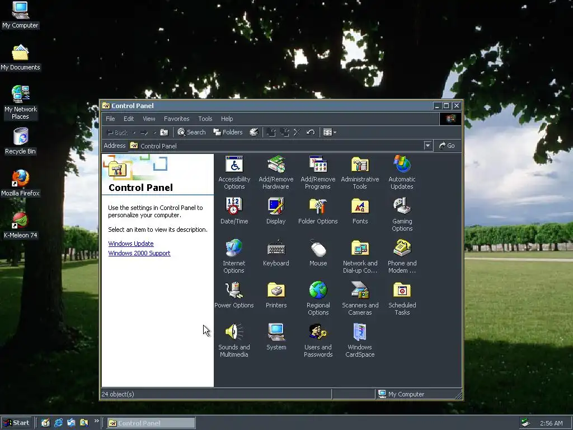Click the Back toolbar button
This screenshot has width=573, height=430.
point(117,132)
